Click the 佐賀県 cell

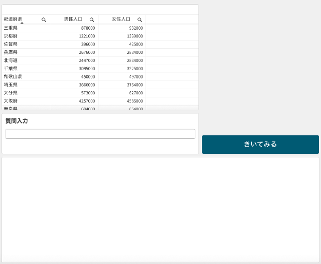click(x=11, y=44)
